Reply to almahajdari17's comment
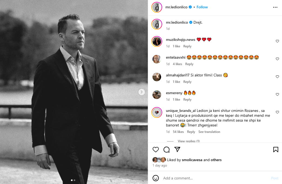 point(187,82)
